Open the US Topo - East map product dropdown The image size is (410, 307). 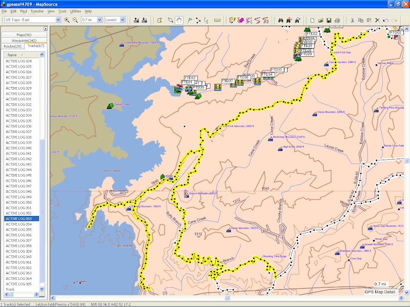point(58,20)
